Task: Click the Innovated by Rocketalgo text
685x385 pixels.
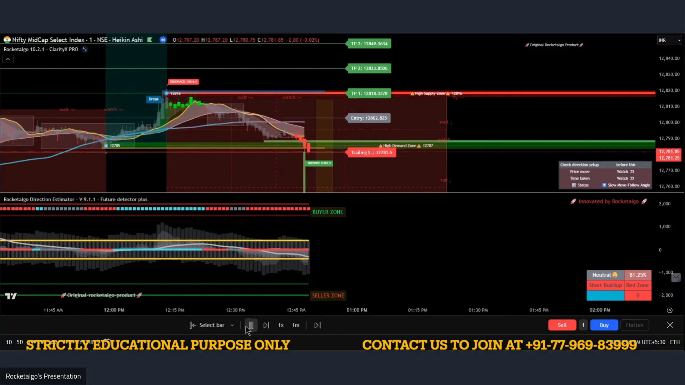Action: click(x=609, y=201)
